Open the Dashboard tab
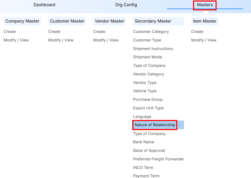Image resolution: width=251 pixels, height=178 pixels. (44, 5)
